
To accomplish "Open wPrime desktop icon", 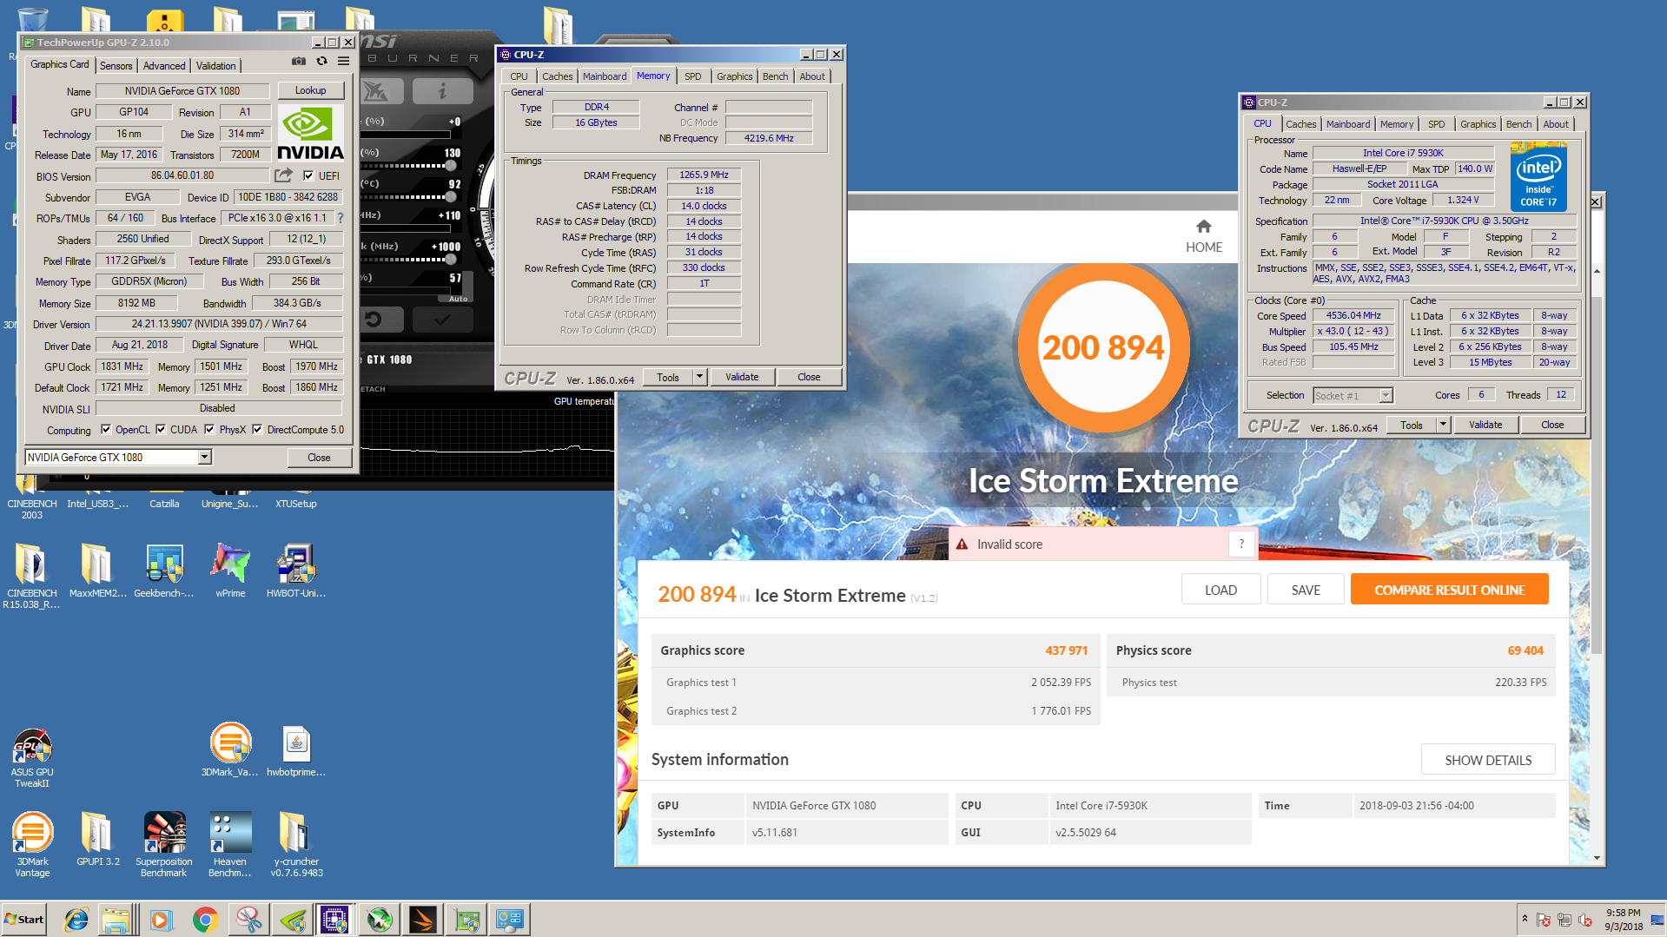I will 230,571.
